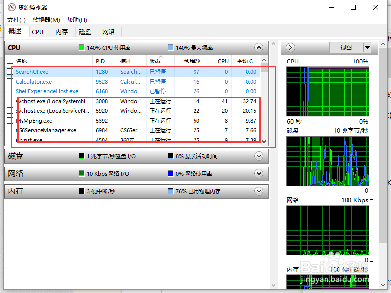Switch to the 概述 tab

click(x=15, y=31)
